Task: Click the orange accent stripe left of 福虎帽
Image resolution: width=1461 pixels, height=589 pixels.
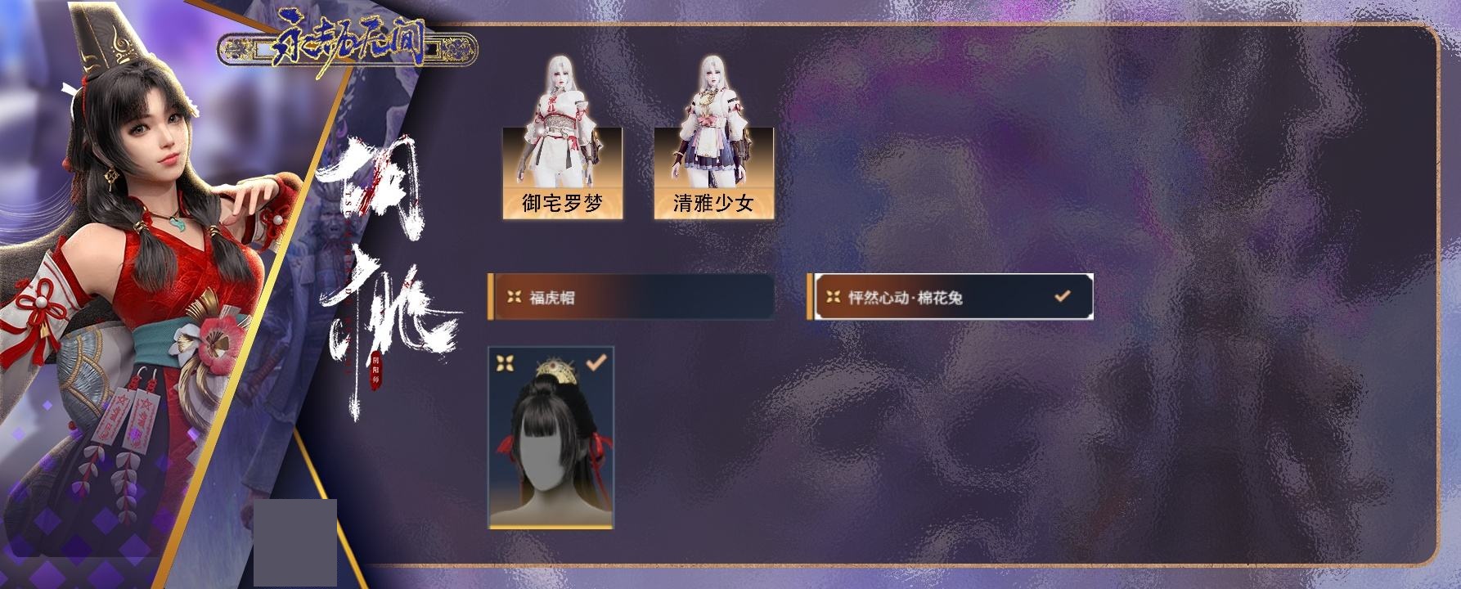Action: tap(490, 297)
